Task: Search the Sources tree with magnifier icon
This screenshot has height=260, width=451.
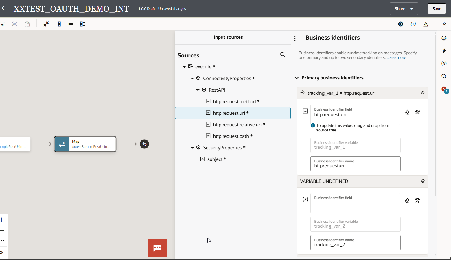Action: [x=283, y=55]
